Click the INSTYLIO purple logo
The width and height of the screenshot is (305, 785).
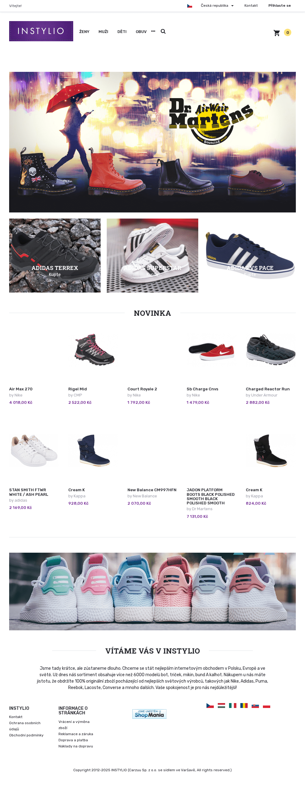point(41,31)
